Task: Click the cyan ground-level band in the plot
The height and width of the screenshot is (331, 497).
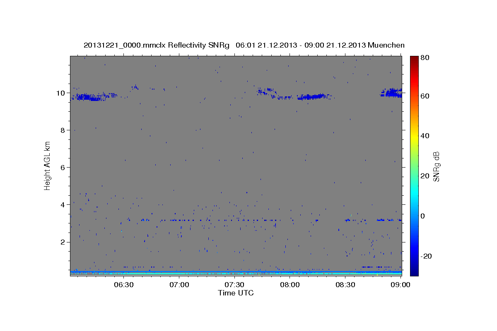Action: coord(236,273)
